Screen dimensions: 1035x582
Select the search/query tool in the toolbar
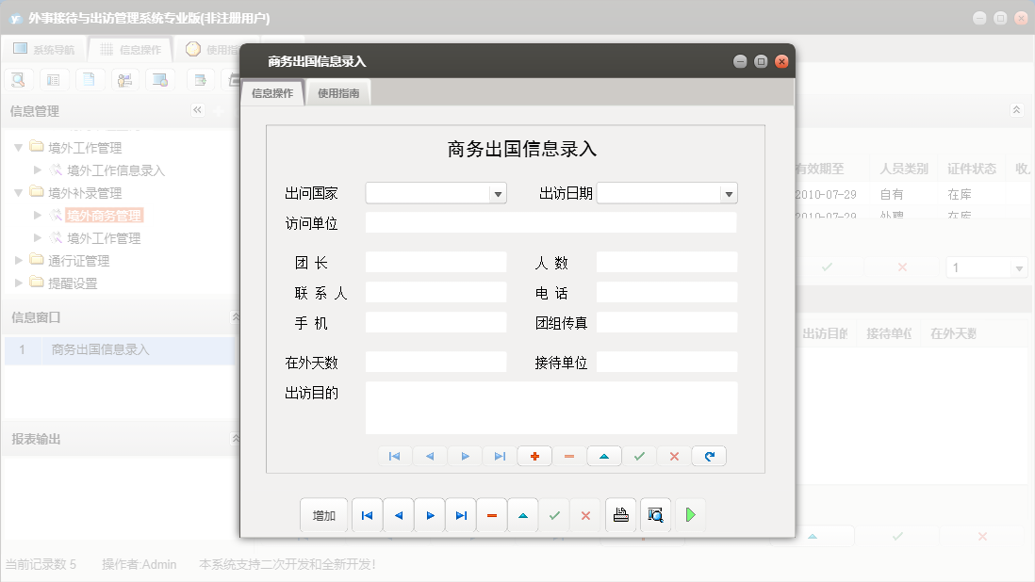pos(18,80)
